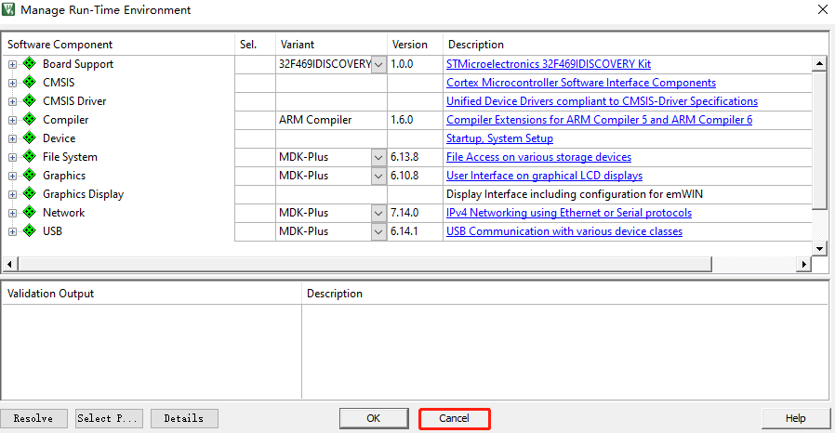Click the Variant column header
The height and width of the screenshot is (433, 835).
tap(331, 45)
